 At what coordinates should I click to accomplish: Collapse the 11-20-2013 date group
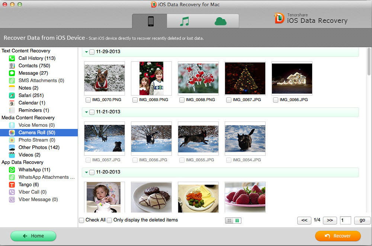click(86, 172)
